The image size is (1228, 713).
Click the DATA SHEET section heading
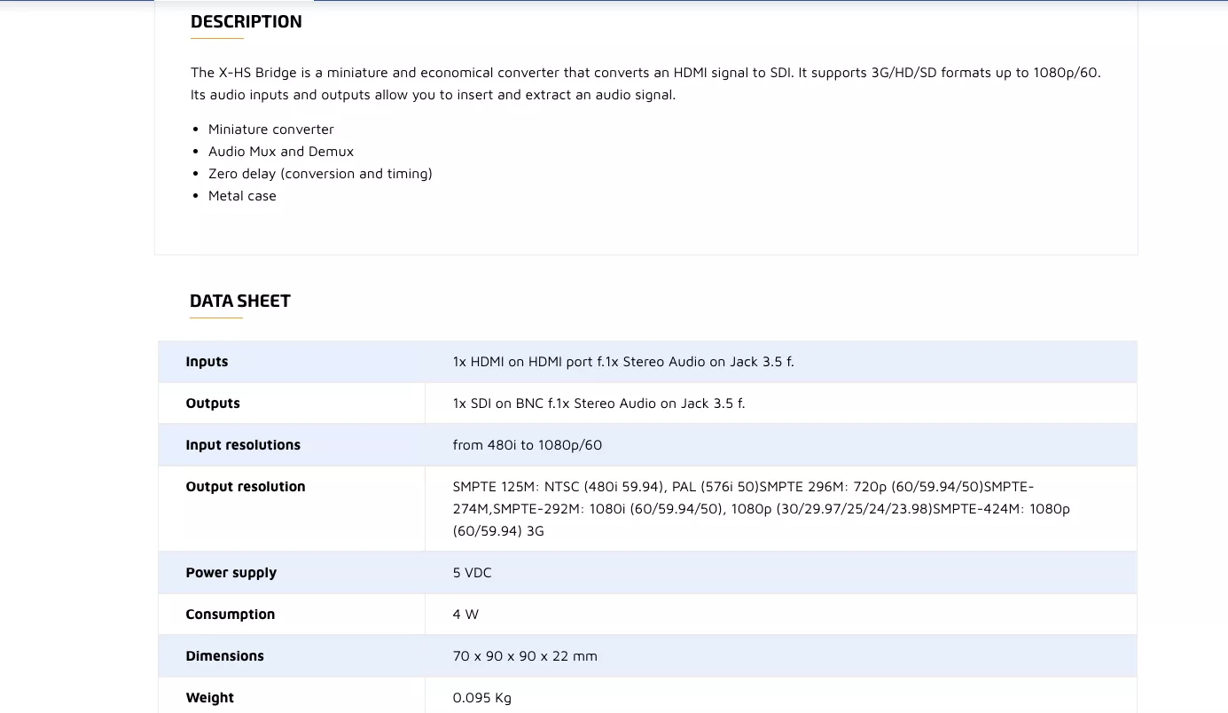(x=239, y=302)
